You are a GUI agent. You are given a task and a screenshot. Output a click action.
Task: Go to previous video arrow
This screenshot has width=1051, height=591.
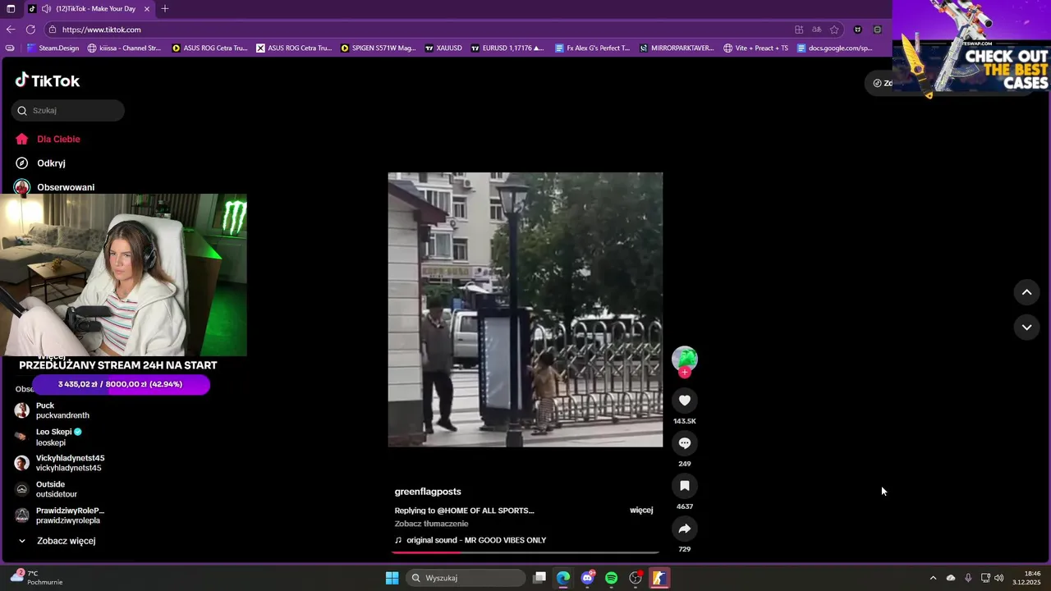pyautogui.click(x=1026, y=292)
